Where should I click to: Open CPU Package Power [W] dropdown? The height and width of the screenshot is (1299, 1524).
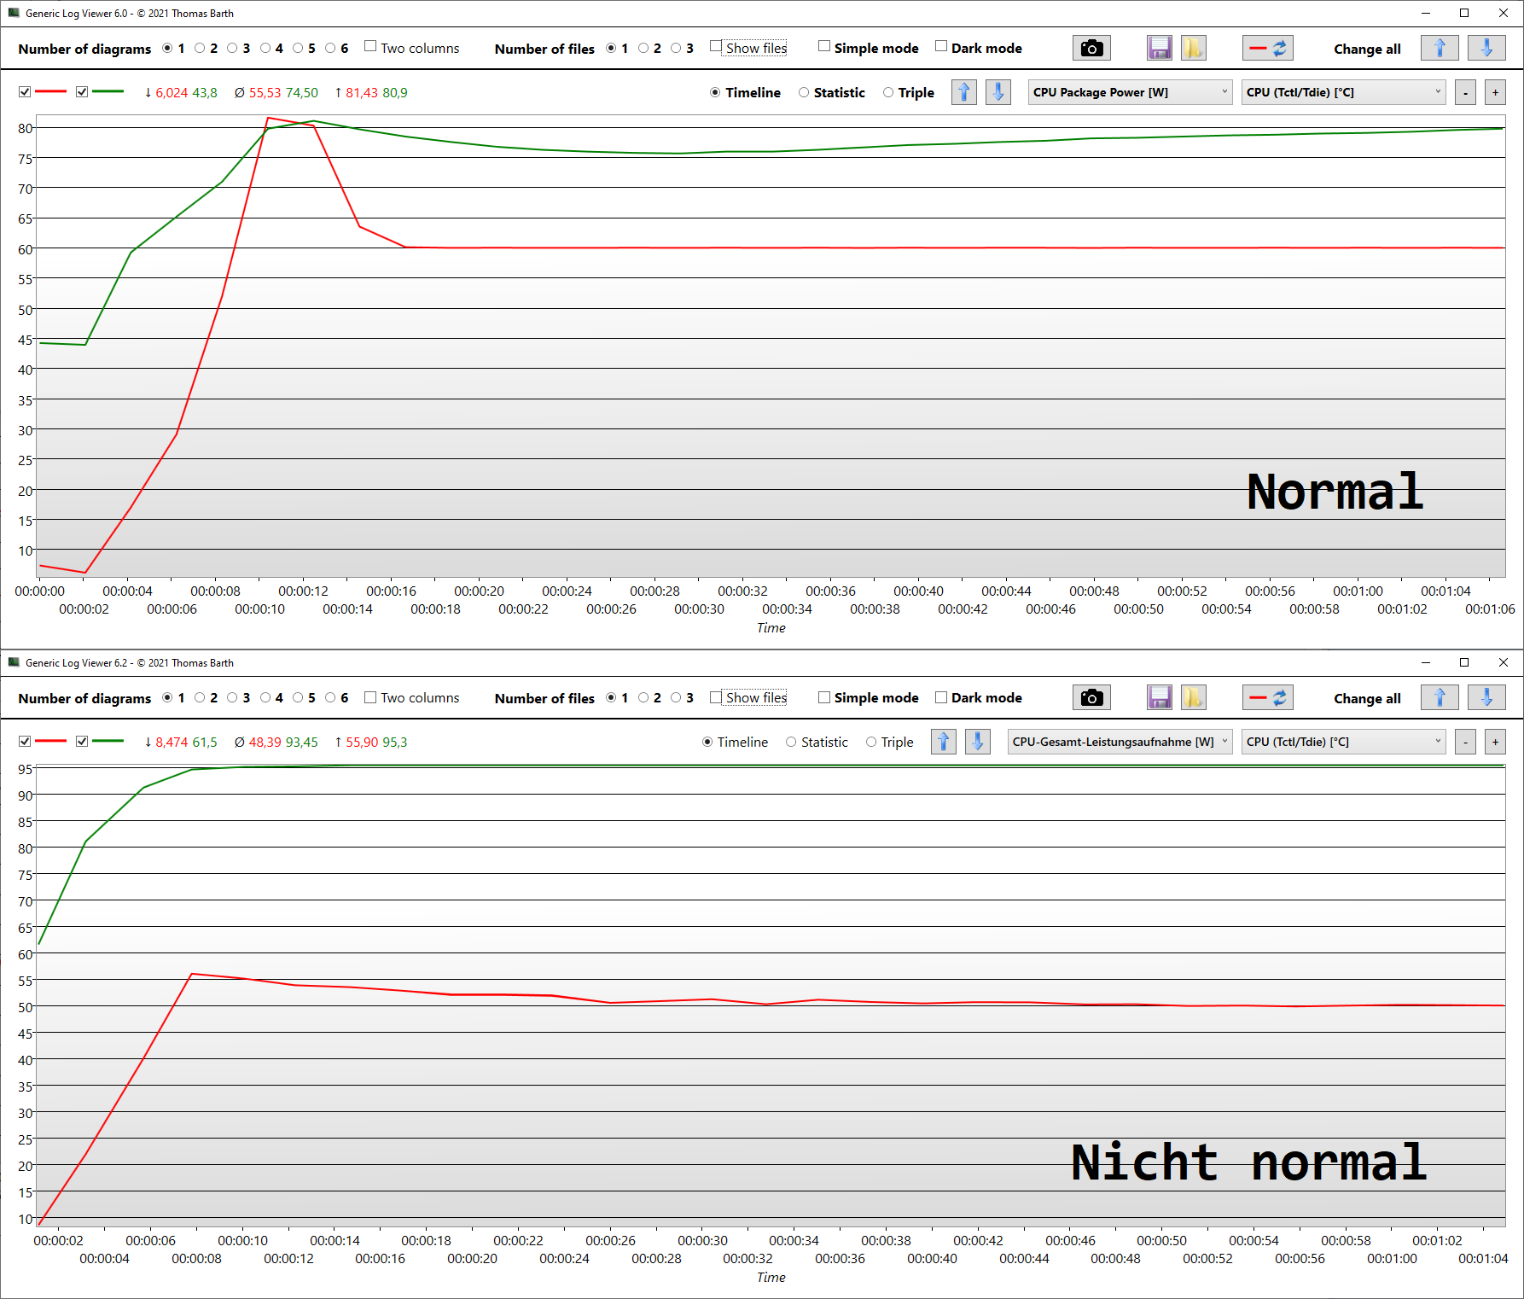click(1131, 92)
